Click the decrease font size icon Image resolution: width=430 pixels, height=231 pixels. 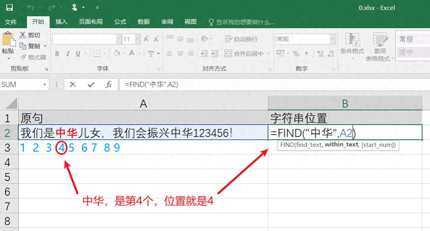[156, 39]
